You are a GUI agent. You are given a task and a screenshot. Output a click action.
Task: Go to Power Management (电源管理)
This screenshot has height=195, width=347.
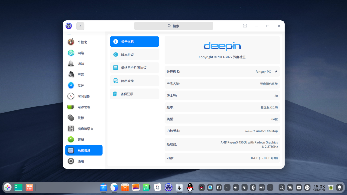(84, 107)
